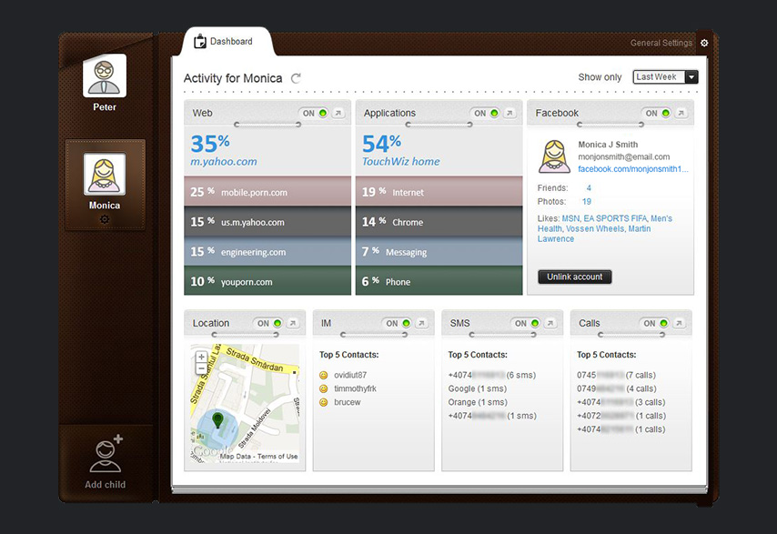The height and width of the screenshot is (534, 777).
Task: Click smiley icon next to ovidiut87
Action: 324,376
